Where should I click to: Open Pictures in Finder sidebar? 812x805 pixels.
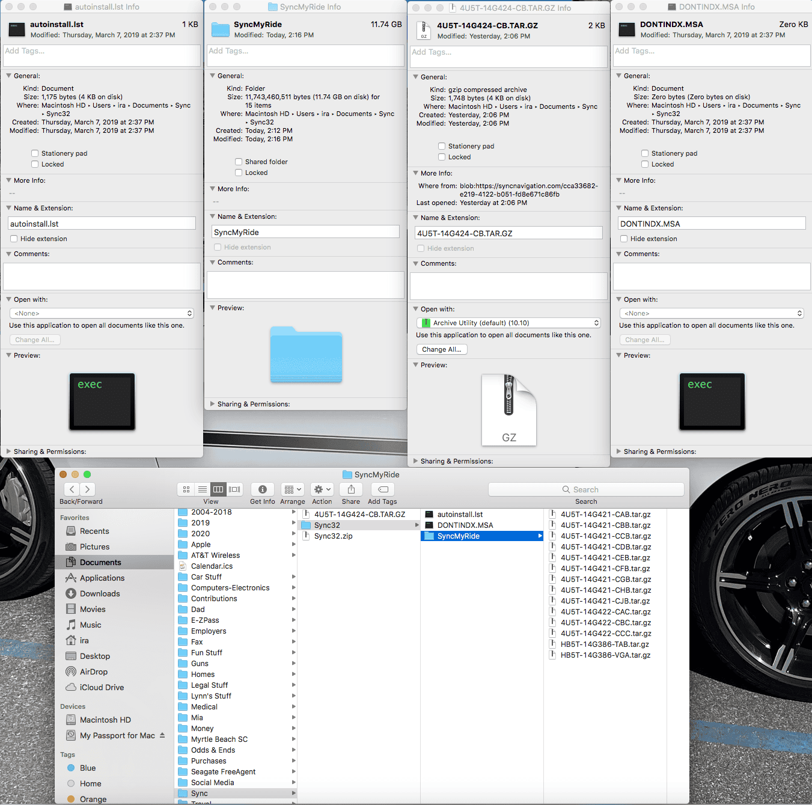[x=94, y=546]
